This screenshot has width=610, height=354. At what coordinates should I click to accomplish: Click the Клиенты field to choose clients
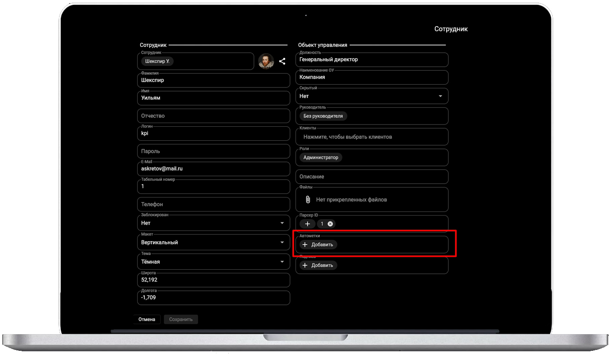coord(371,137)
